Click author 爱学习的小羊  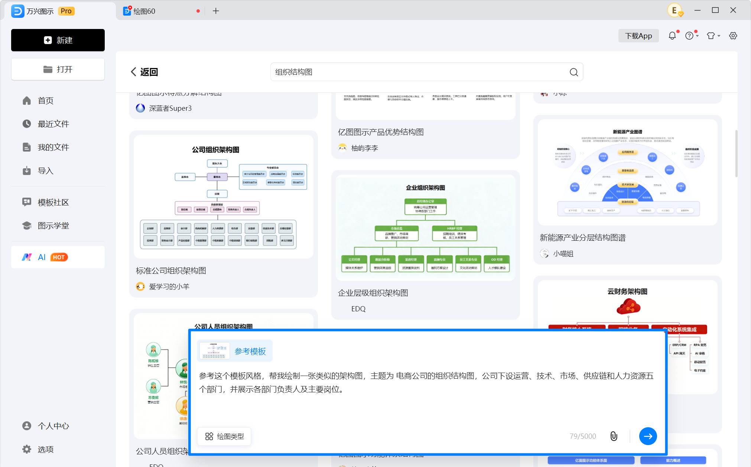coord(169,286)
